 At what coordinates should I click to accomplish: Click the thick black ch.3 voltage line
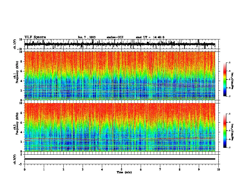point(120,159)
